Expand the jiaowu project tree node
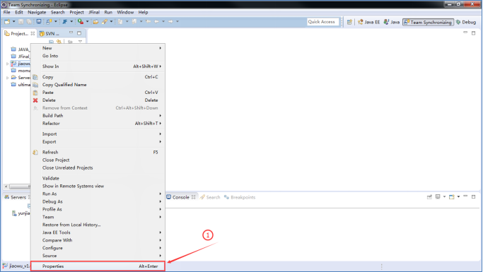Viewport: 483px width, 272px height. coord(7,64)
